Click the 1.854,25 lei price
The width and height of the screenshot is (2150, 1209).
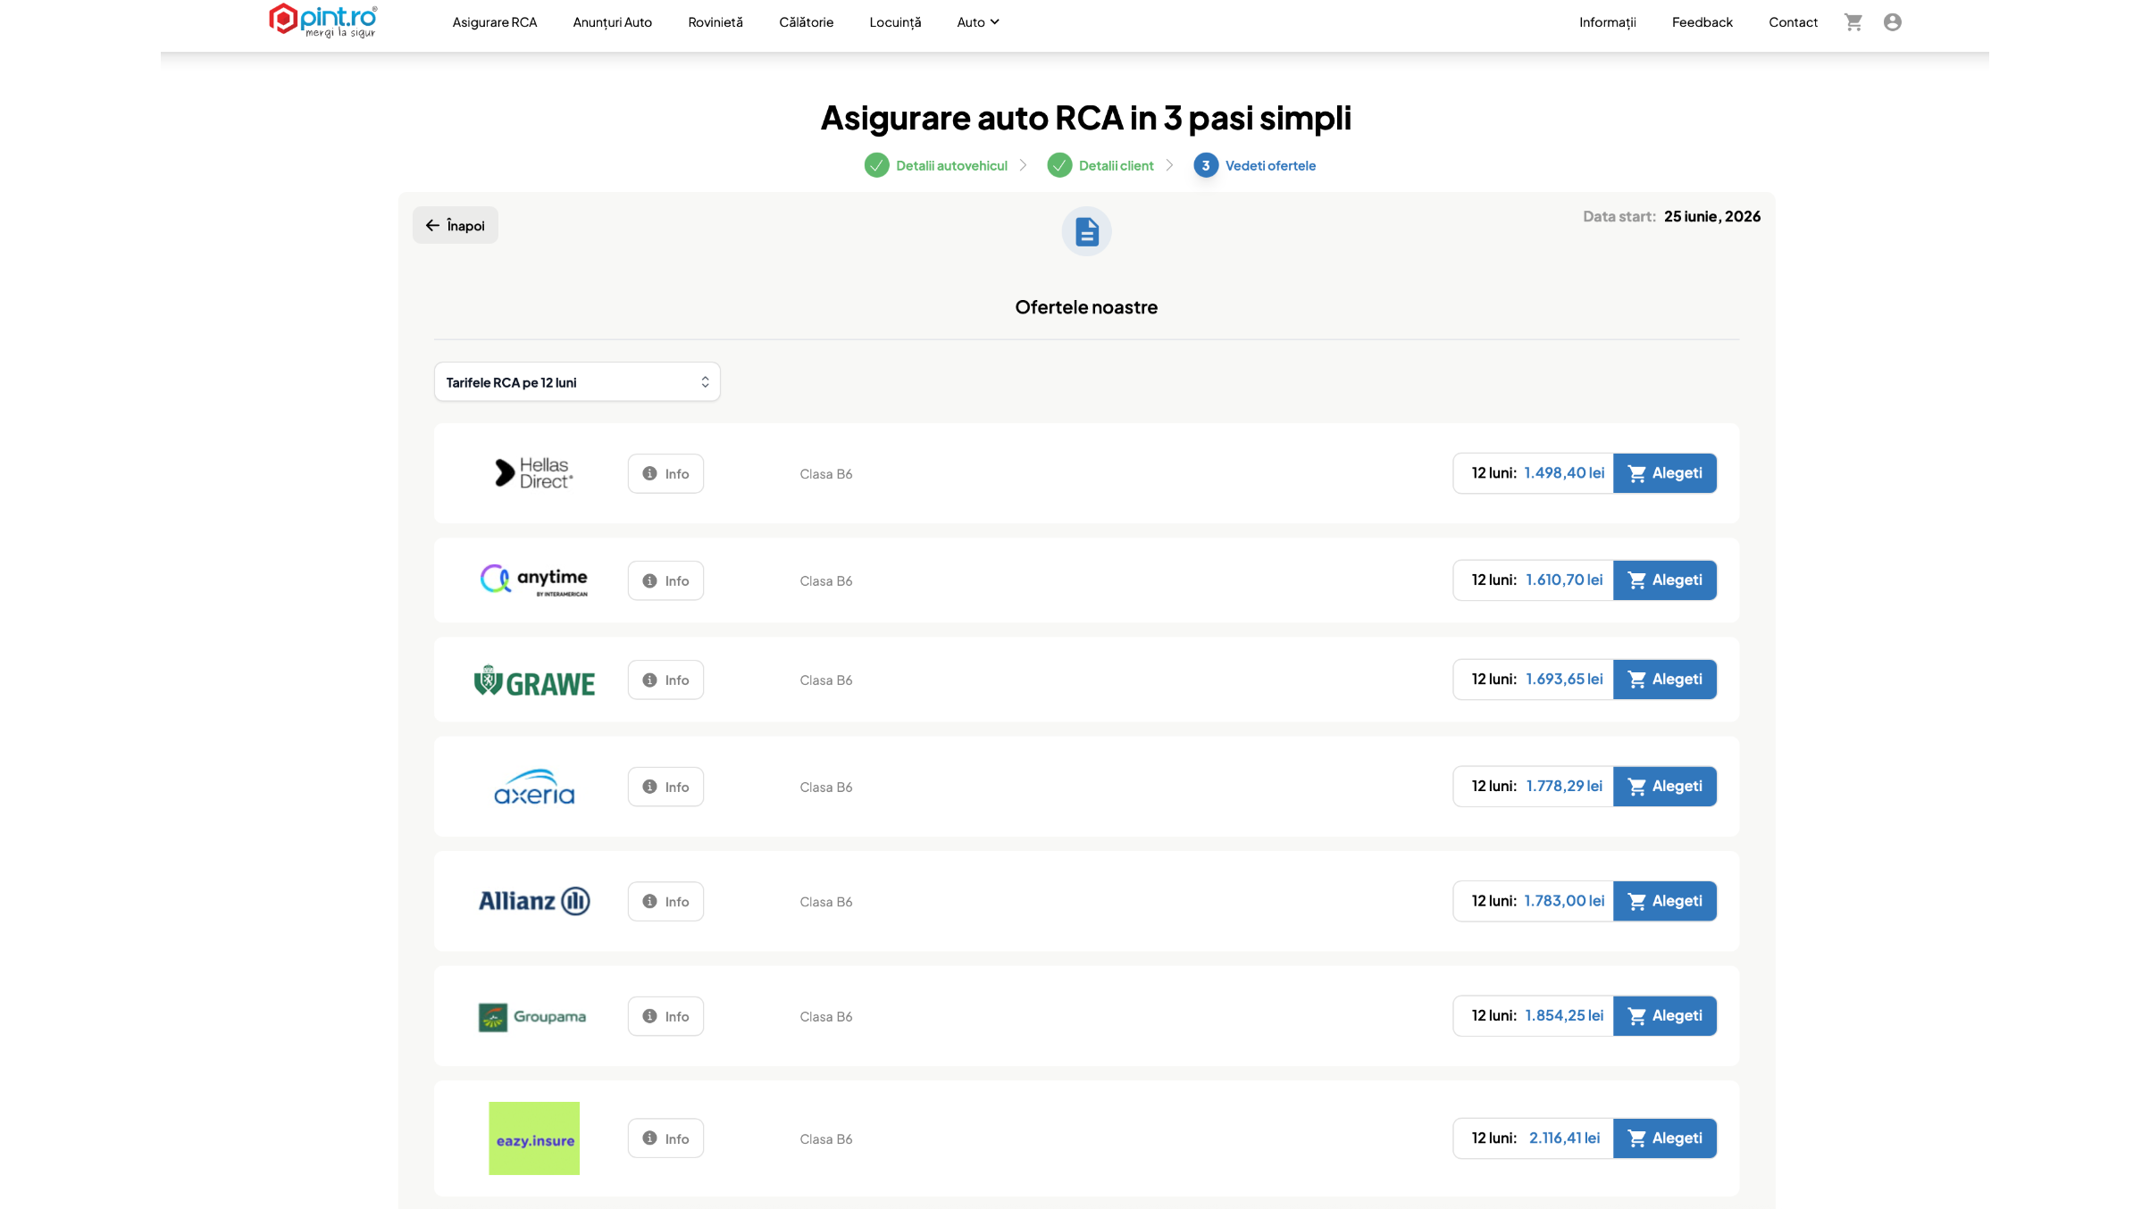(1564, 1016)
